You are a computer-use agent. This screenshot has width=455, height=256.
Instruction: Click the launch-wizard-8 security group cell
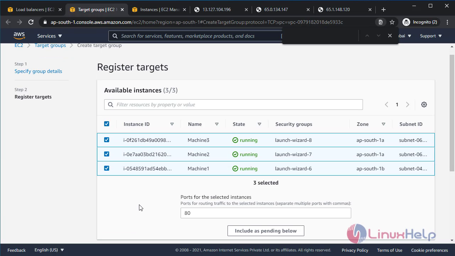point(293,140)
